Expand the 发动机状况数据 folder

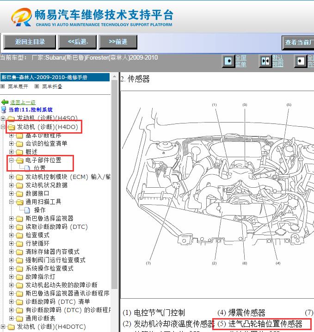[11, 185]
